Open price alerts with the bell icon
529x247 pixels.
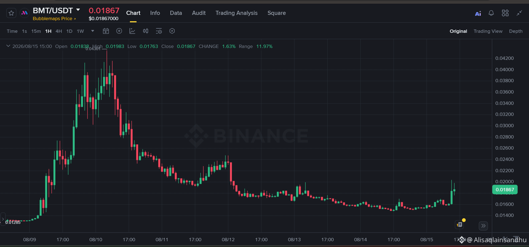click(491, 13)
